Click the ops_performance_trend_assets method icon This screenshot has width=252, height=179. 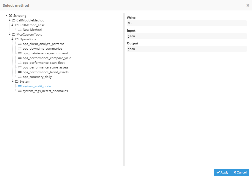[x=20, y=72]
